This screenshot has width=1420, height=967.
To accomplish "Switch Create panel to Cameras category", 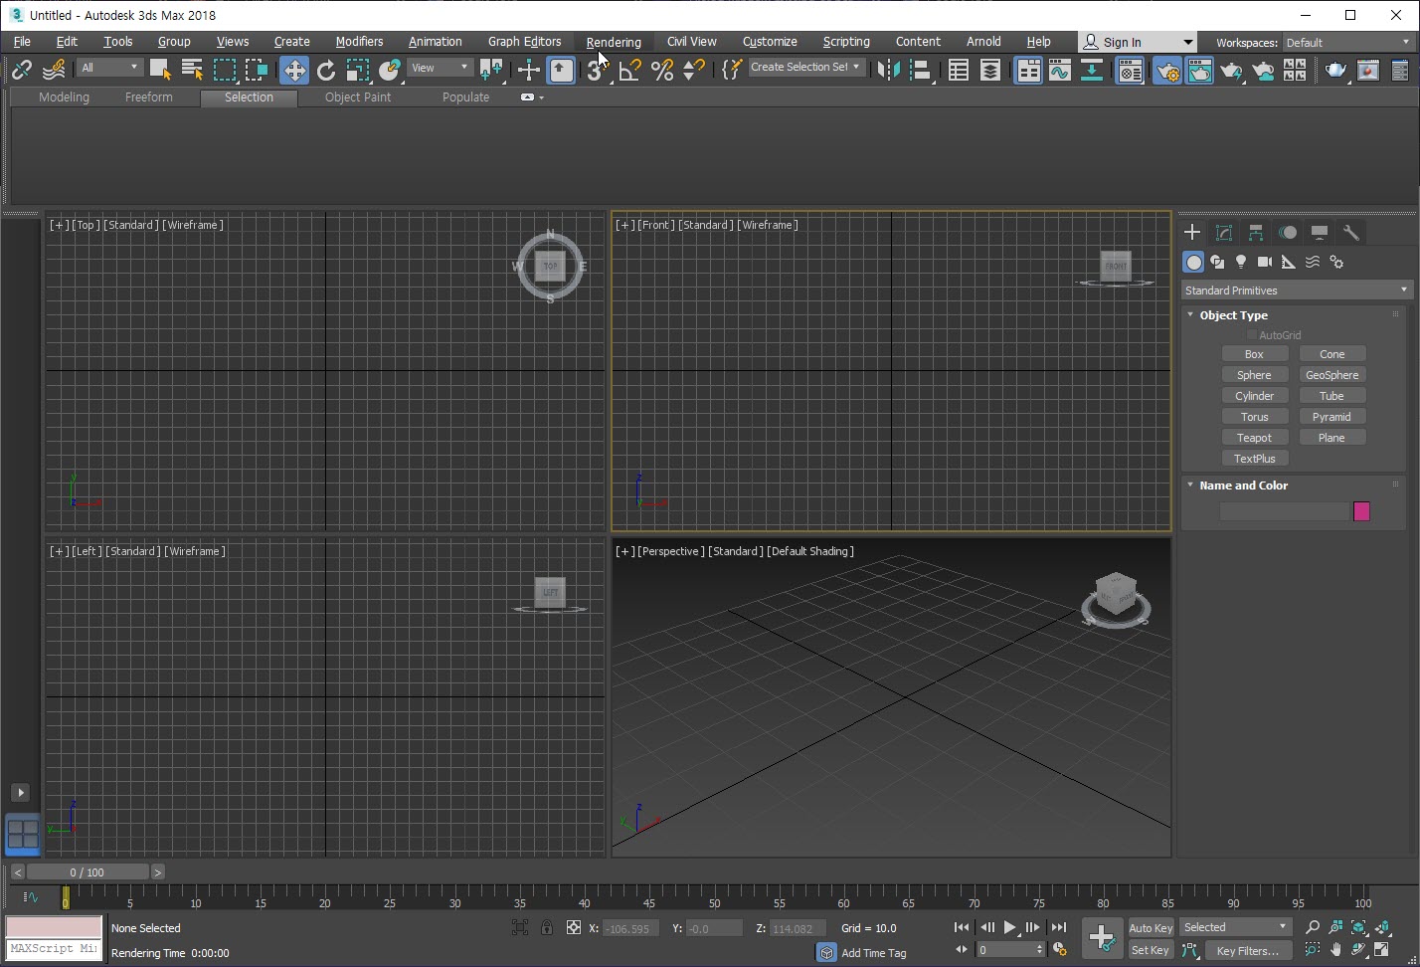I will (1265, 262).
